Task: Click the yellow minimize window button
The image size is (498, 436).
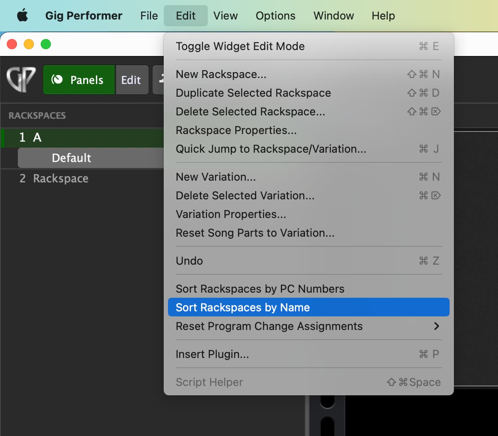Action: 29,44
